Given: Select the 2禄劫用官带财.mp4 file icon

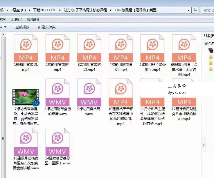Looking at the screenshot, I should coord(57,48).
